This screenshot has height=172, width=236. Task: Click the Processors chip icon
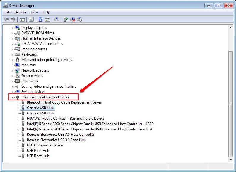(18, 81)
